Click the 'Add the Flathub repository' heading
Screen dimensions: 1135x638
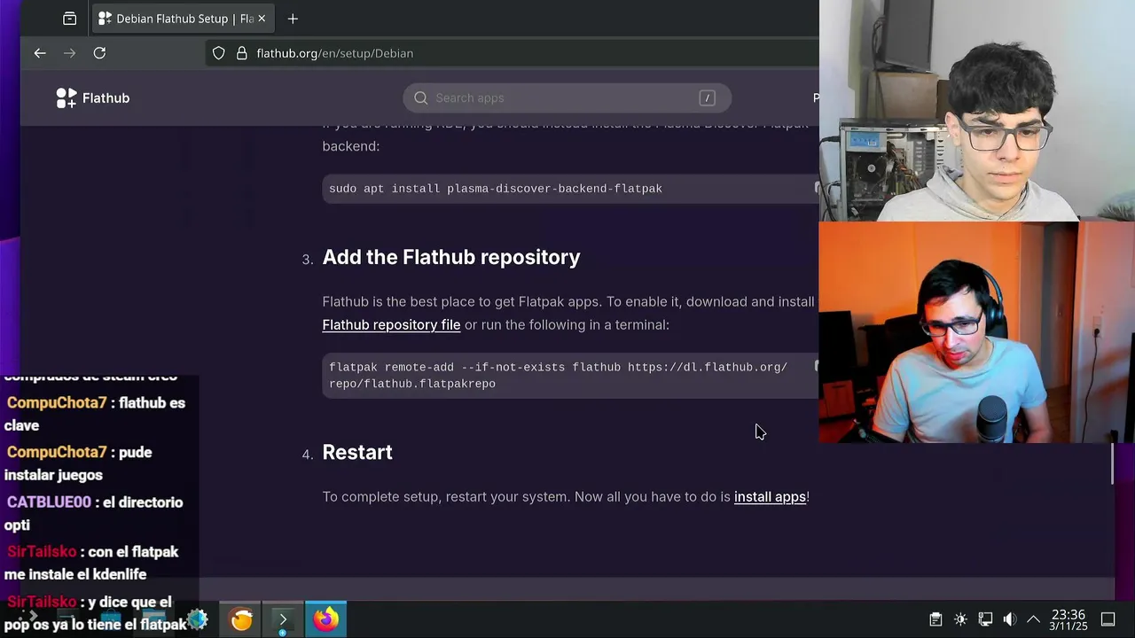[450, 257]
